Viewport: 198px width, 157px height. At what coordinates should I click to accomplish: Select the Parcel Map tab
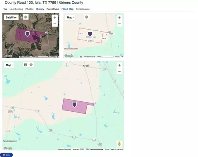(x=53, y=9)
